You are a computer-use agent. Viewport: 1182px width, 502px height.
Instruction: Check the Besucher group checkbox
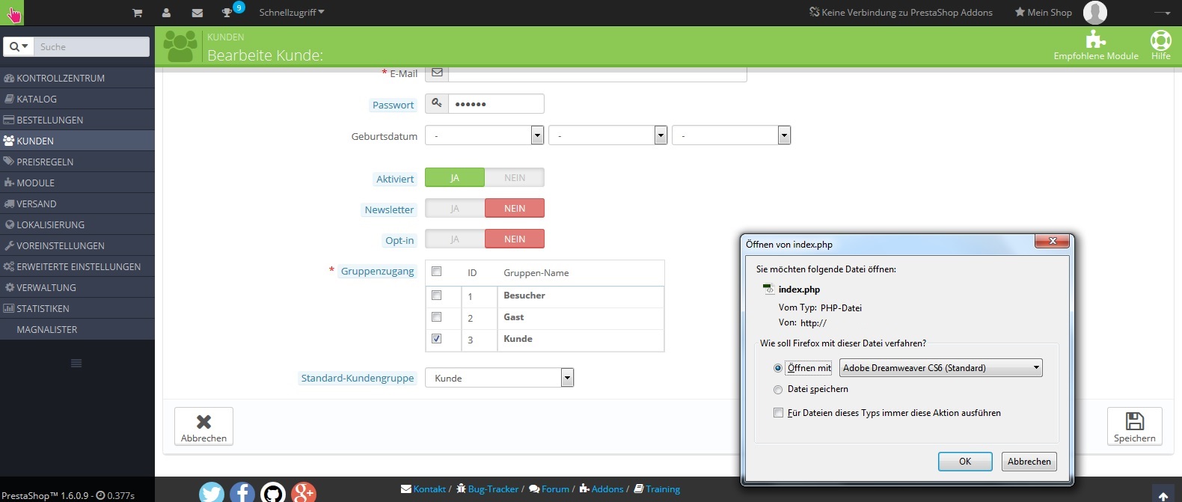437,296
